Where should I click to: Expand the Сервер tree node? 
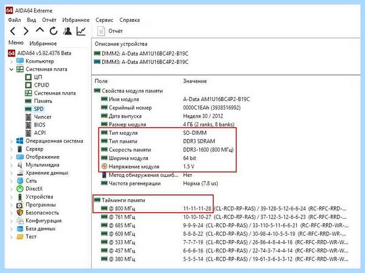click(11, 149)
